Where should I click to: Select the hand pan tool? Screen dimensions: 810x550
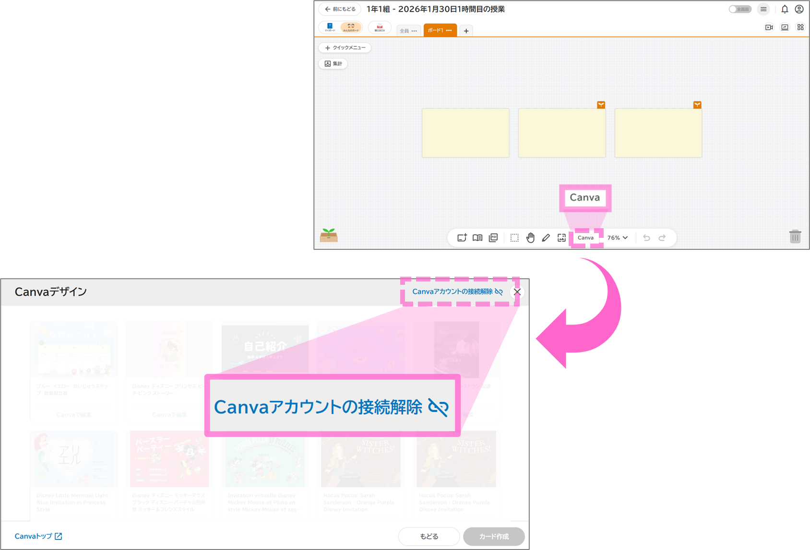click(530, 238)
